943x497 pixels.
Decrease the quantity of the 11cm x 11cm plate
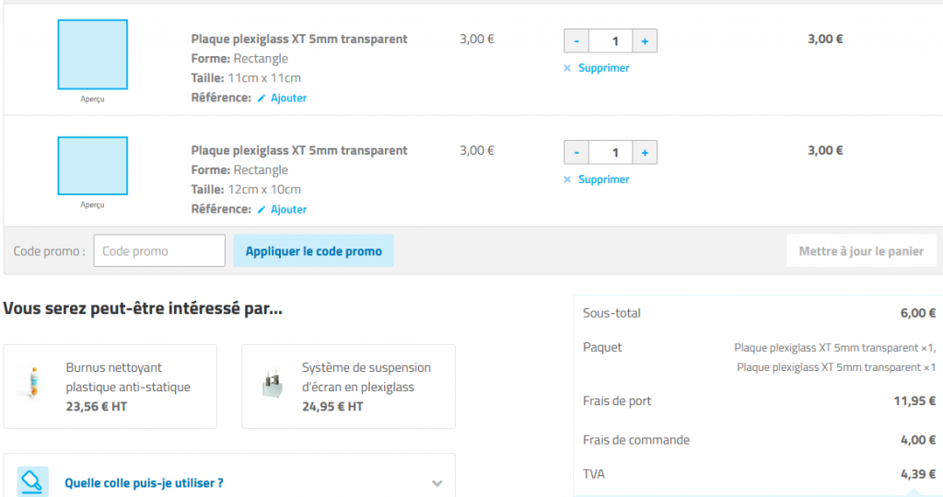pos(576,41)
